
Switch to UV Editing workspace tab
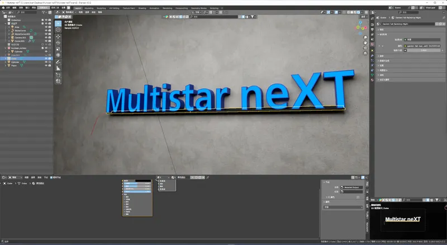tap(114, 8)
